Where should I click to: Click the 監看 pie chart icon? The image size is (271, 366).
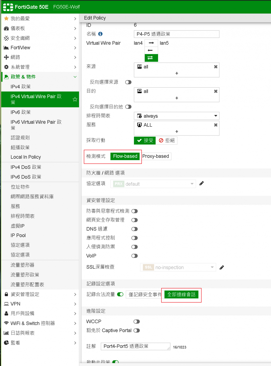pyautogui.click(x=6, y=343)
